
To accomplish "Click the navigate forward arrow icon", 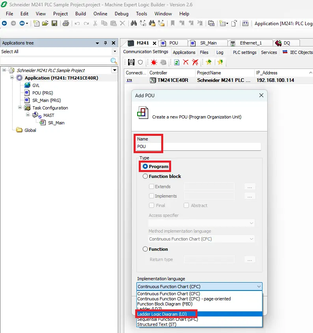I will click(x=13, y=23).
